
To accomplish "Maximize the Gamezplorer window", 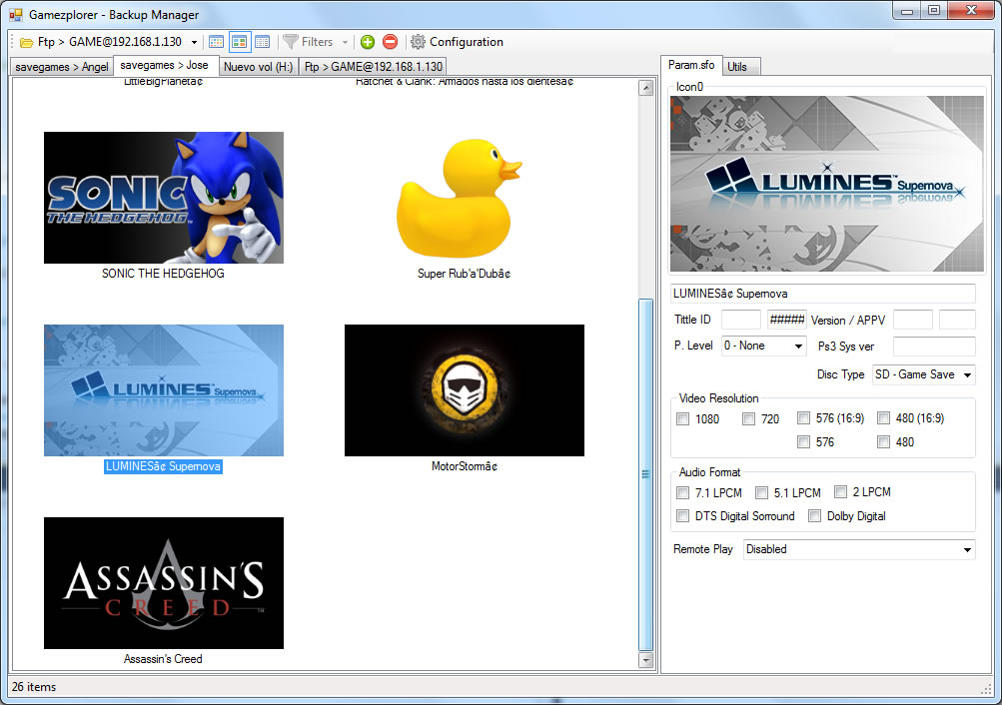I will tap(934, 10).
